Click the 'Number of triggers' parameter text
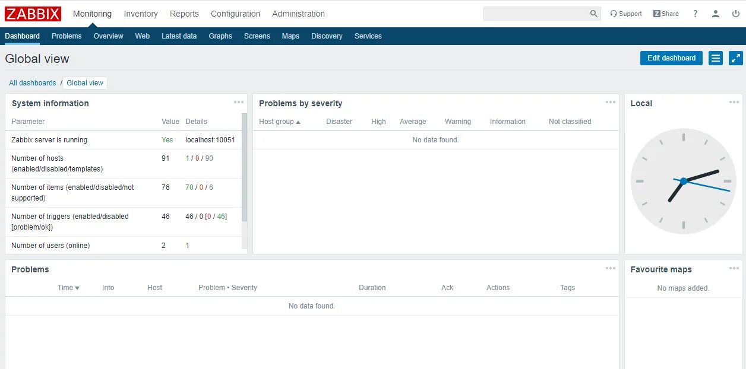The image size is (746, 369). click(x=70, y=222)
